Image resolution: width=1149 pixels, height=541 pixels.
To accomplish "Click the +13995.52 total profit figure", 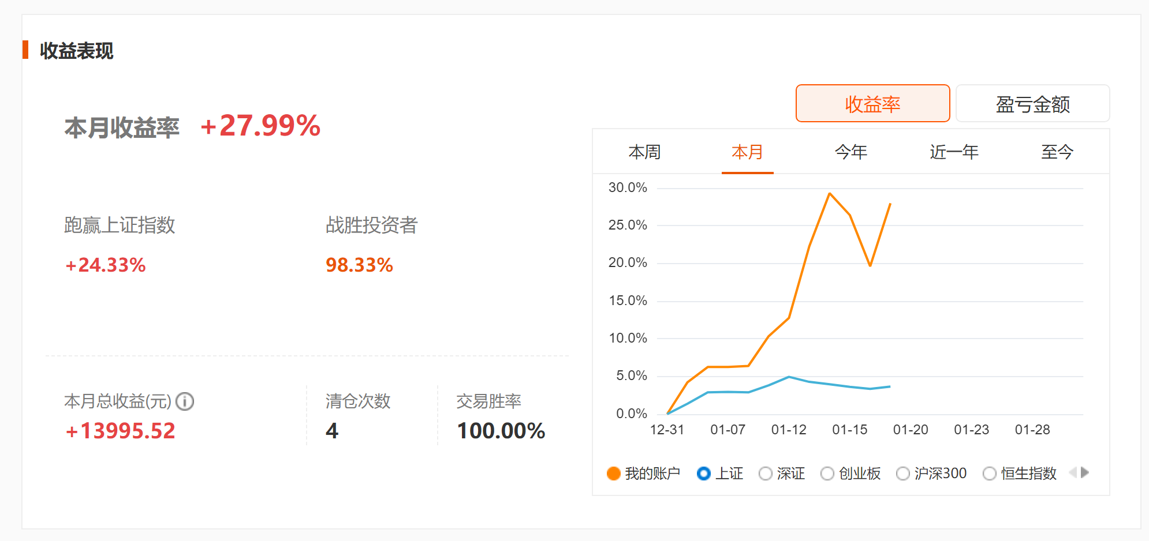I will coord(120,431).
